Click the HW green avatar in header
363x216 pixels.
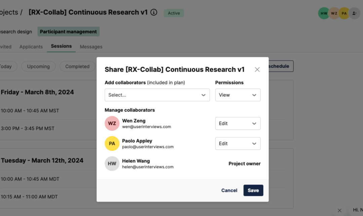pyautogui.click(x=324, y=13)
